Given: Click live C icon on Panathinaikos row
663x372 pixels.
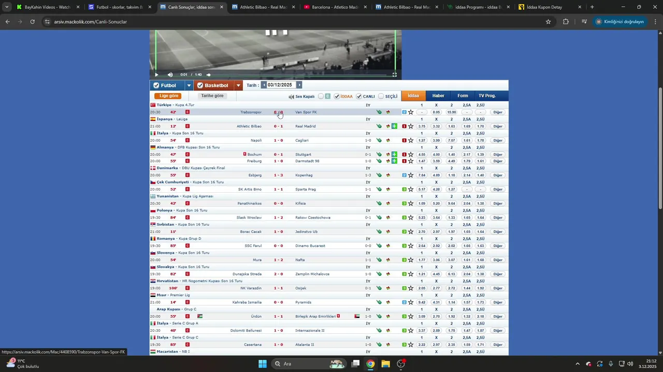Looking at the screenshot, I should 188,204.
